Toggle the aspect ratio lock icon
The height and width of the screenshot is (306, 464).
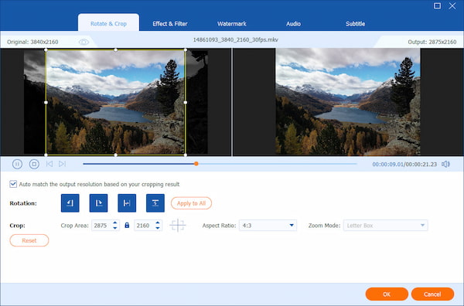tap(127, 226)
